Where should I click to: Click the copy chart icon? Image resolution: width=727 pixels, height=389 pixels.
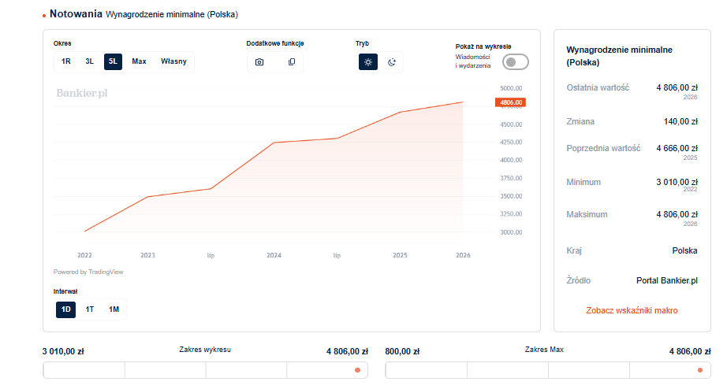pyautogui.click(x=292, y=62)
